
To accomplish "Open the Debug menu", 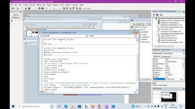I will click(39, 5).
